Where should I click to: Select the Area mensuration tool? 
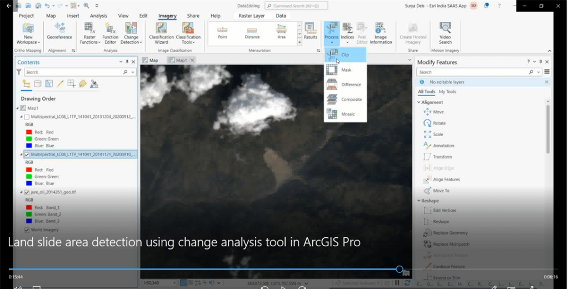281,32
